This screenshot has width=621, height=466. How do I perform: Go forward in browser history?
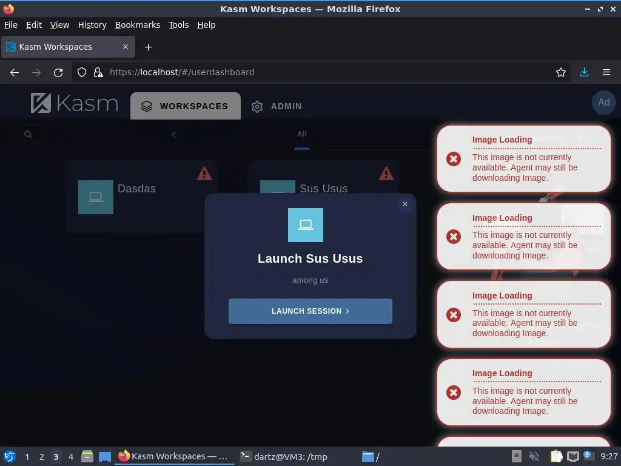(36, 73)
